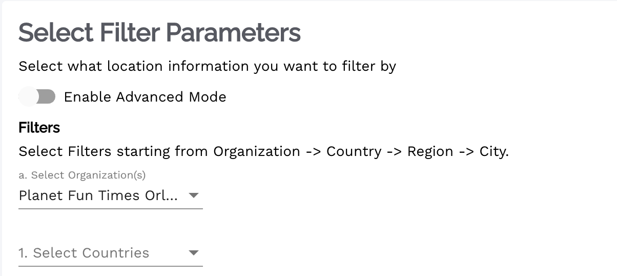Click the underline beneath the organization dropdown
The width and height of the screenshot is (617, 276).
tap(110, 208)
